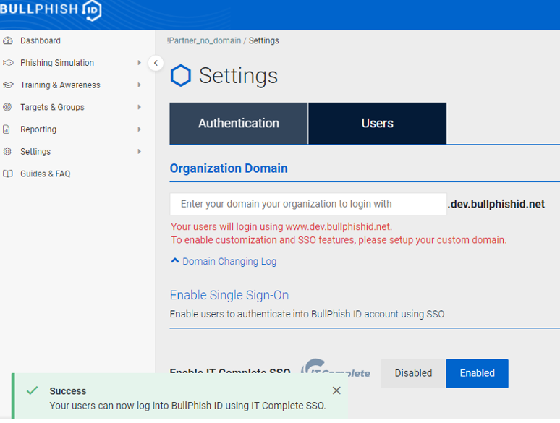Click the Guides & FAQ book icon
This screenshot has height=423, width=560.
point(8,174)
